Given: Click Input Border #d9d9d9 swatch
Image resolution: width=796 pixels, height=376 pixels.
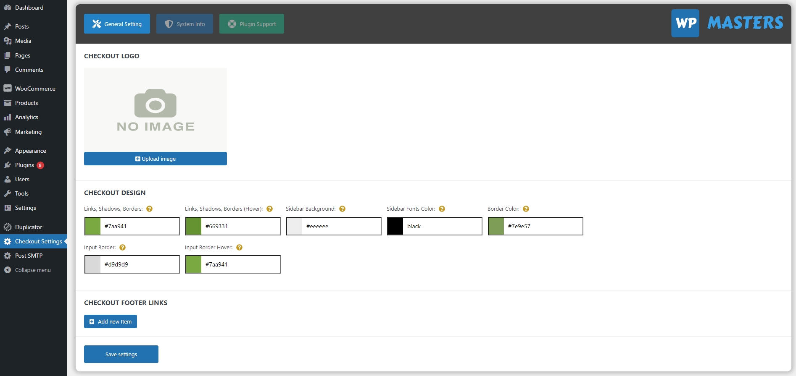Looking at the screenshot, I should point(92,264).
